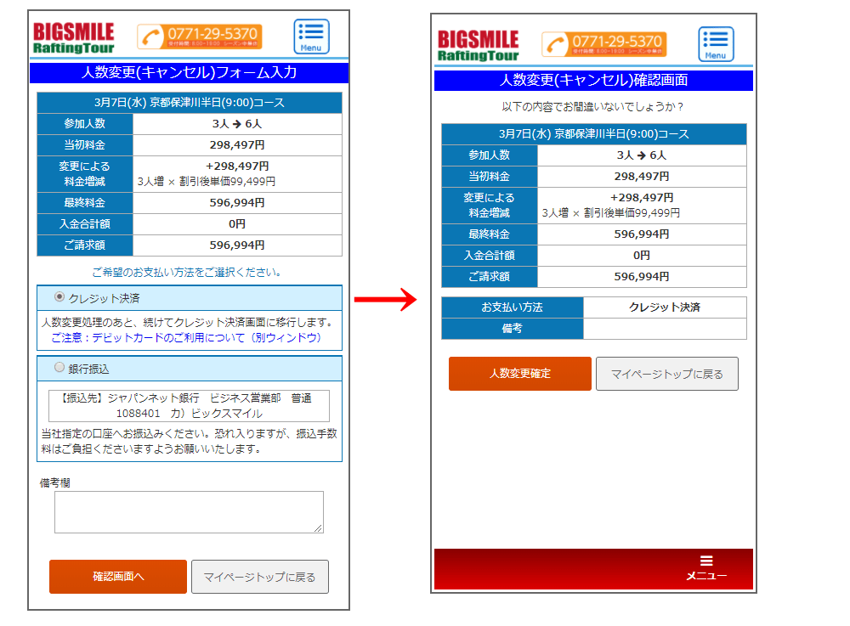
Task: Open the Menu icon on left screen
Action: 311,37
